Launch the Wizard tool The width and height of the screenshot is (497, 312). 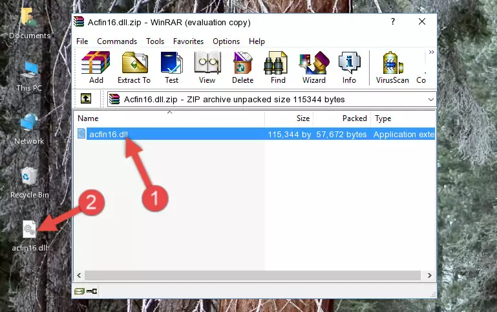[314, 67]
